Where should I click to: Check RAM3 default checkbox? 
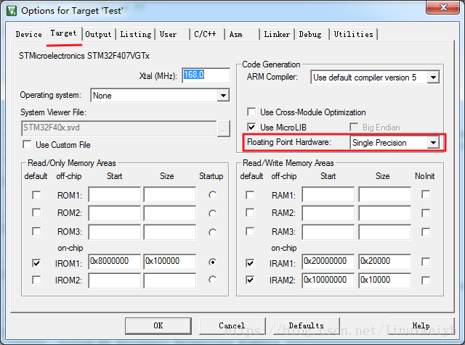point(250,231)
